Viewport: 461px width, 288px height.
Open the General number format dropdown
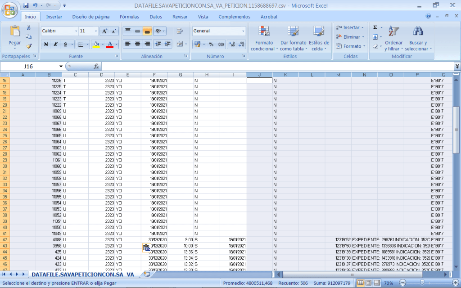[243, 31]
